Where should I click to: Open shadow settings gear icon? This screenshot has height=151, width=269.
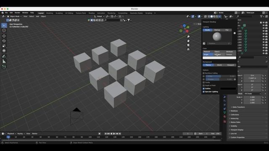(x=235, y=79)
